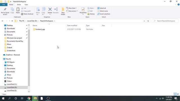
Task: Click the Open ribbon command
Action: pos(91,8)
